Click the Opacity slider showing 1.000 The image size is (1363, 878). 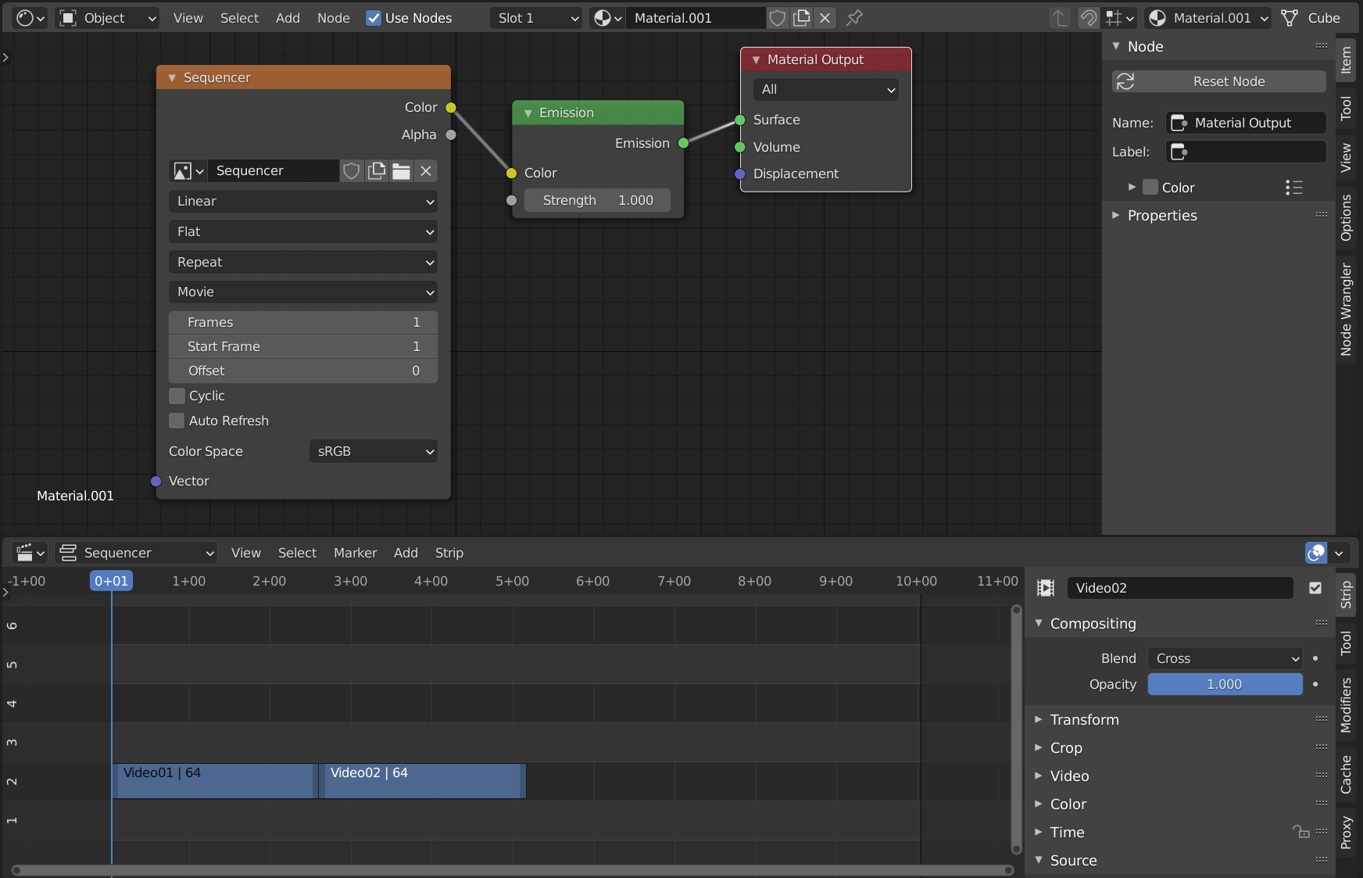coord(1225,685)
